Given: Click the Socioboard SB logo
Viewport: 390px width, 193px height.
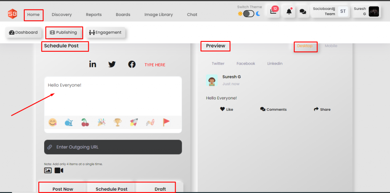Looking at the screenshot, I should pos(12,14).
